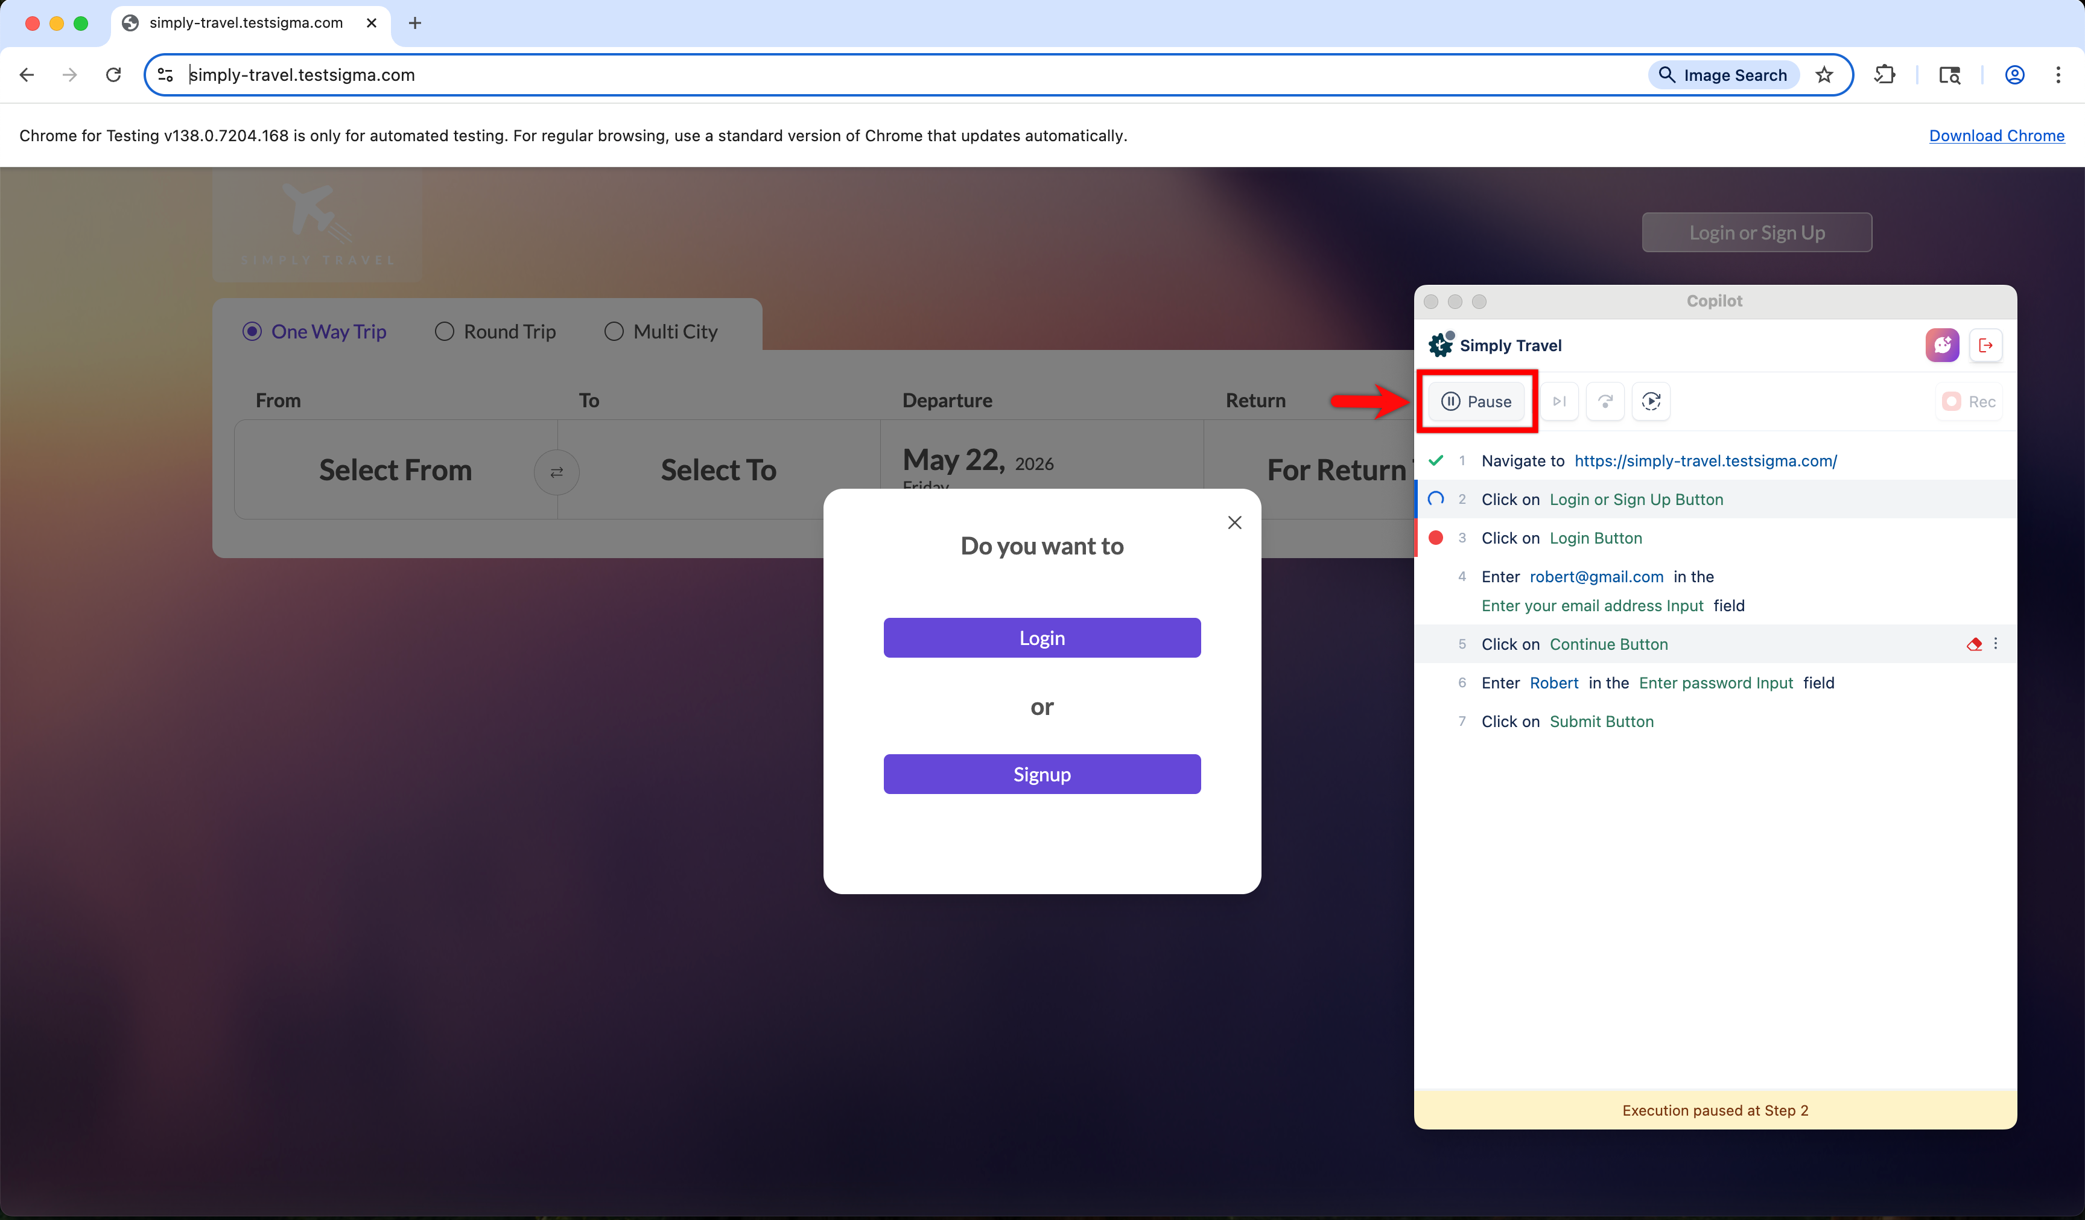Click Enter your email address Input element

tap(1592, 606)
